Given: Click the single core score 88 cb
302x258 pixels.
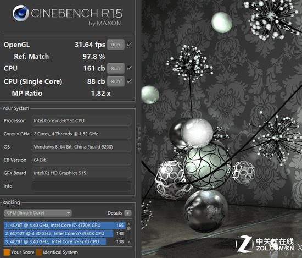Looking at the screenshot, I should [96, 81].
